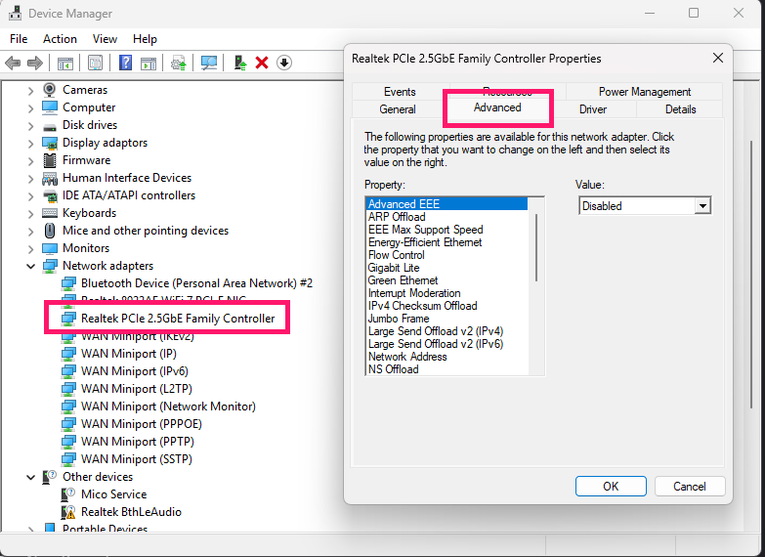
Task: Expand the Monitors tree node
Action: 30,249
